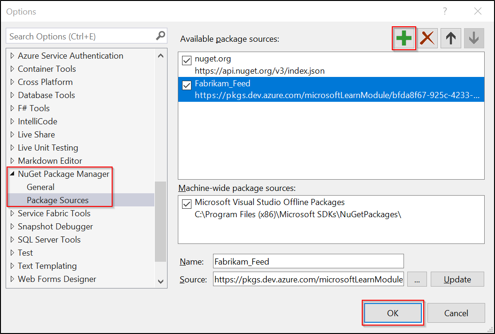Collapse NuGet Package Manager
495x334 pixels.
(x=13, y=174)
